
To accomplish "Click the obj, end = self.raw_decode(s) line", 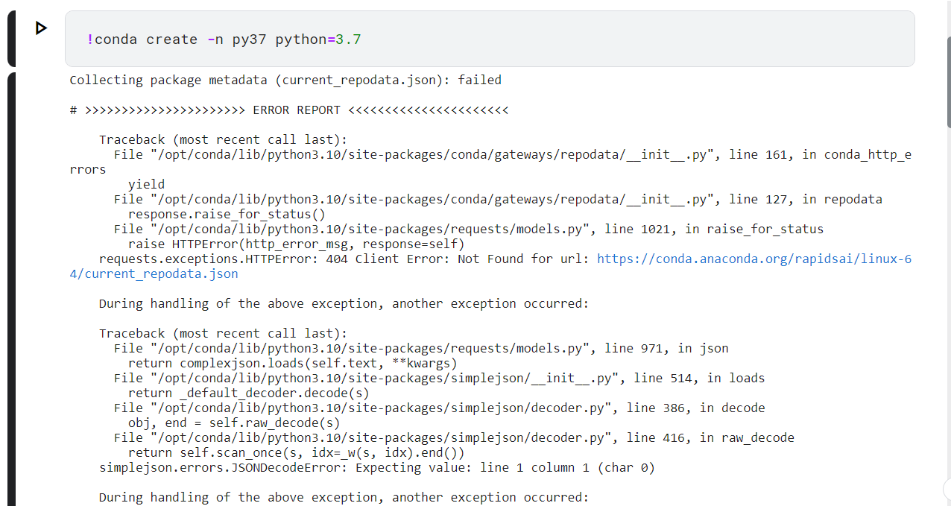I will click(234, 423).
